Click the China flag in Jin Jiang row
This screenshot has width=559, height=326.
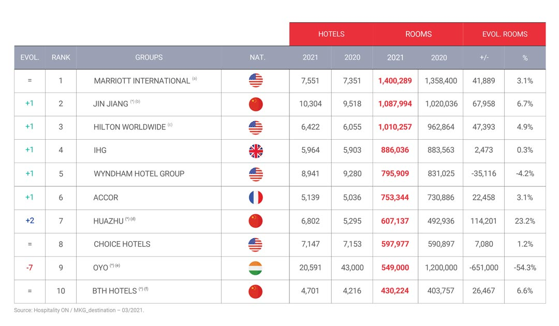coord(256,104)
